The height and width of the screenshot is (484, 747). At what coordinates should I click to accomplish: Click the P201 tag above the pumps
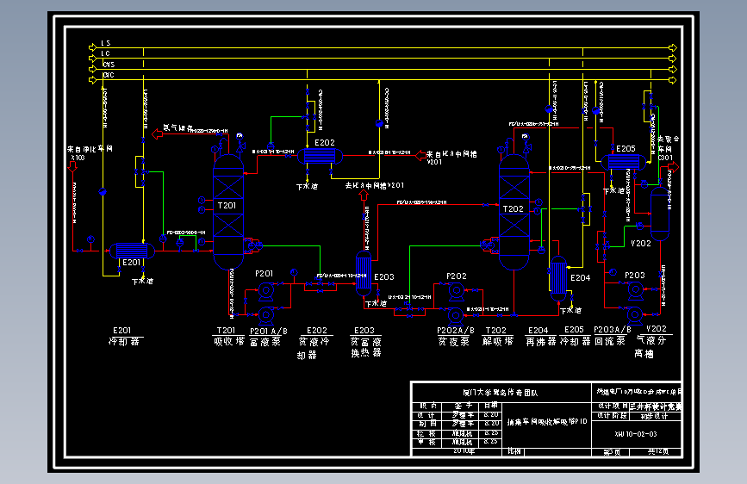click(x=264, y=274)
